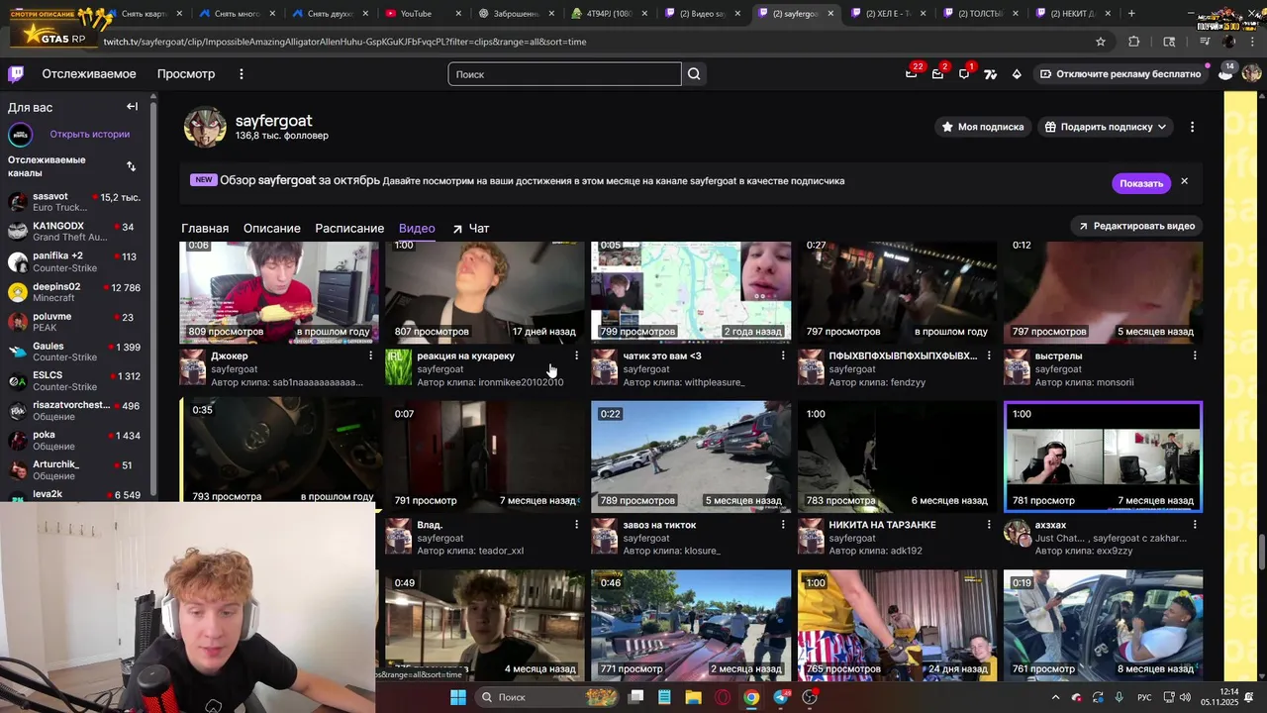
Task: Play the Джокер clip thumbnail
Action: point(279,291)
